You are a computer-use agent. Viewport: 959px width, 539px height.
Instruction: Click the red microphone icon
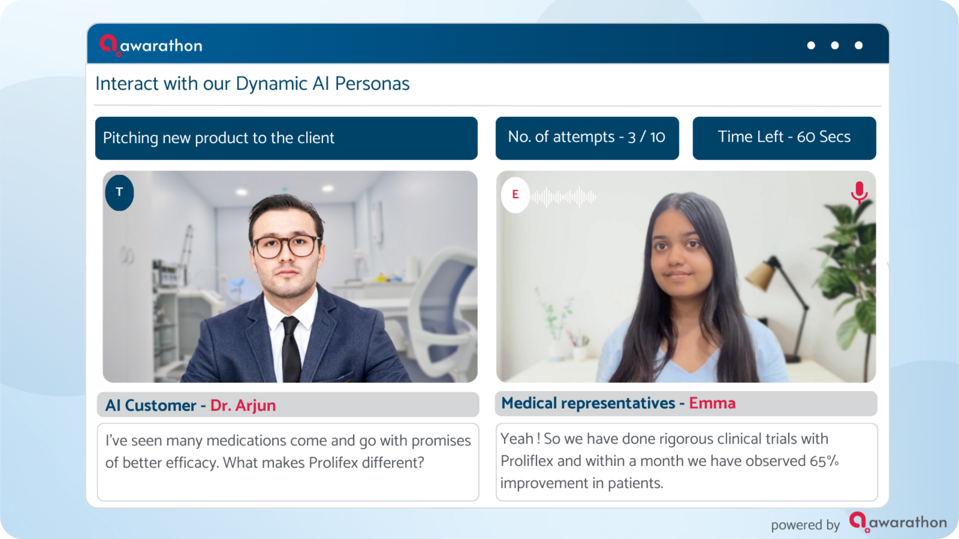tap(859, 193)
